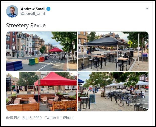Click the pedestrian crossing sign in photo
The height and width of the screenshot is (127, 156).
[130, 43]
